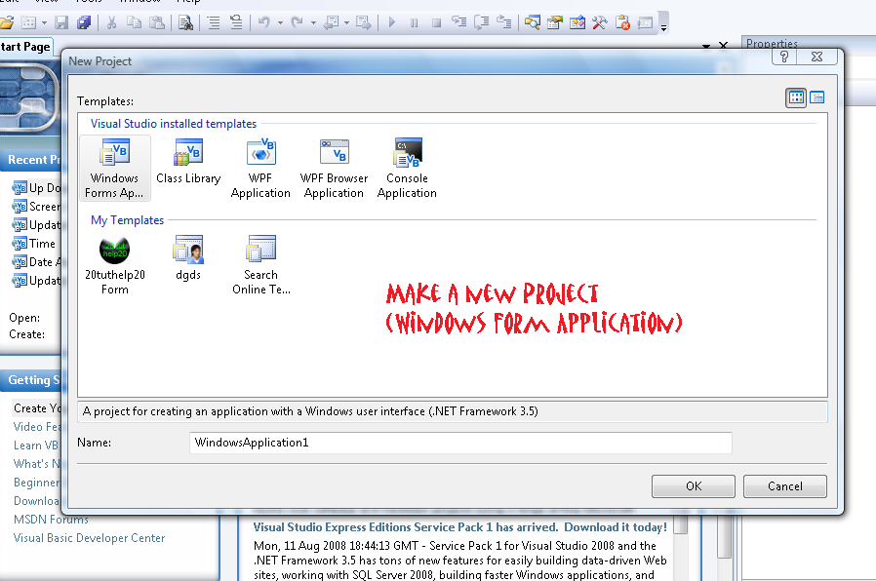Click the Cancel button
Viewport: 876px width, 581px height.
pyautogui.click(x=785, y=486)
